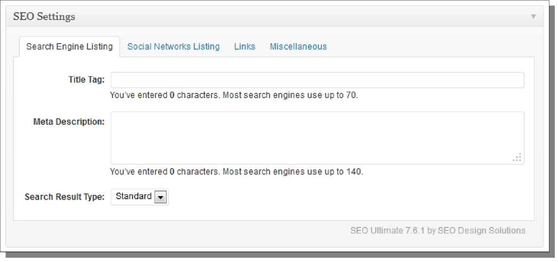The height and width of the screenshot is (262, 558).
Task: Click the Meta Description character count hint
Action: click(x=237, y=172)
